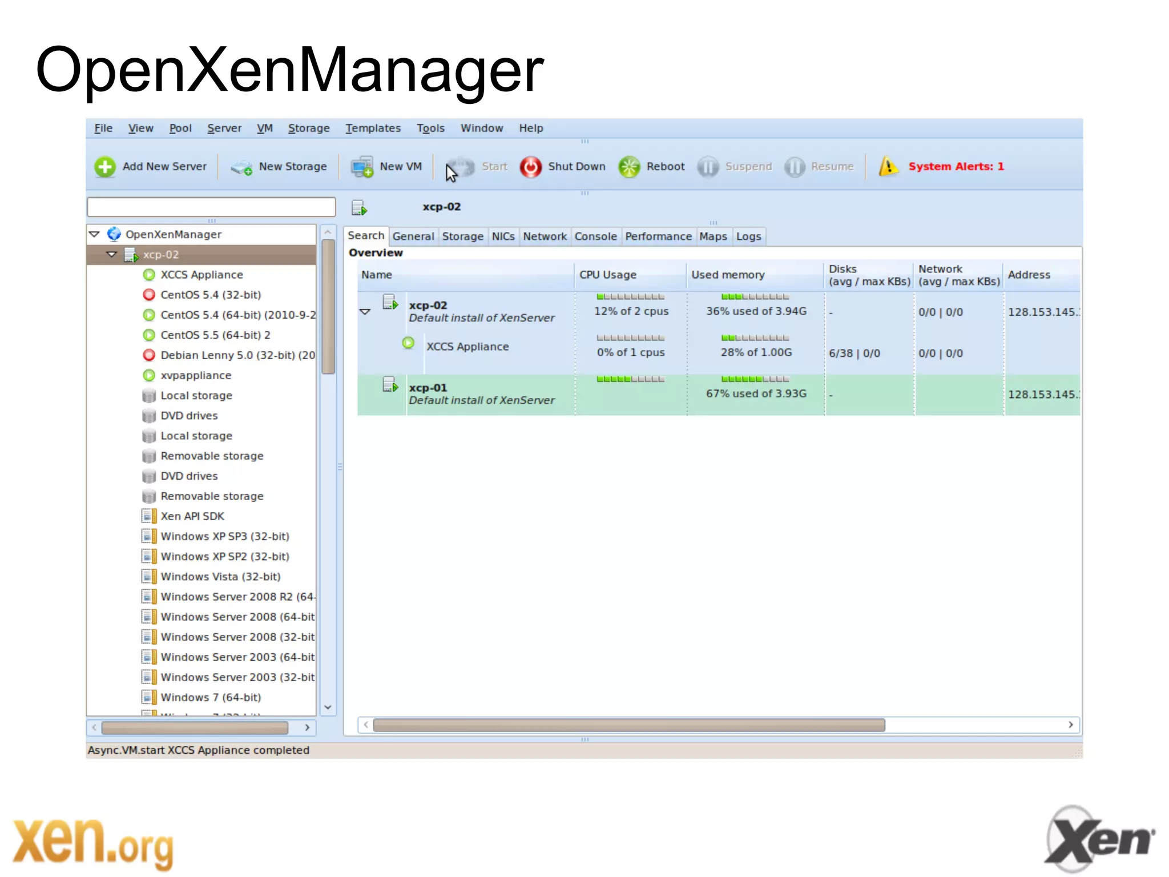Image resolution: width=1169 pixels, height=877 pixels.
Task: Click template icon of Windows 7 (64-bit)
Action: 149,697
